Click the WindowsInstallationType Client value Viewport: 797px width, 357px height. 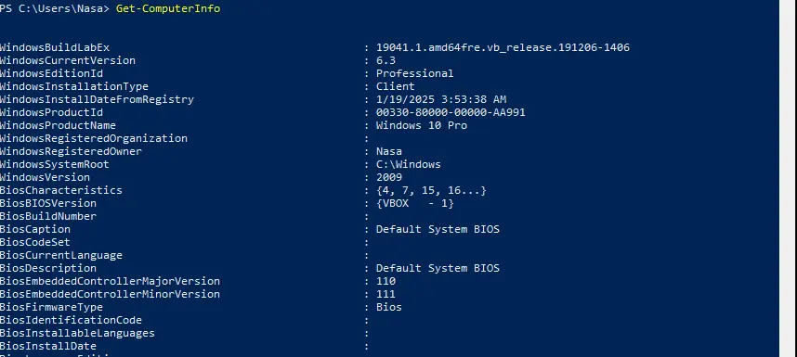(396, 87)
